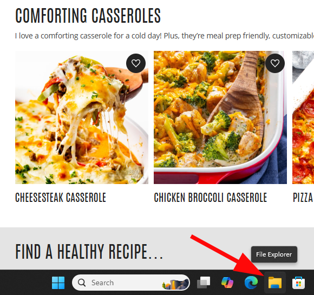The image size is (314, 295).
Task: Open the Microsoft Store taskbar icon
Action: 299,283
